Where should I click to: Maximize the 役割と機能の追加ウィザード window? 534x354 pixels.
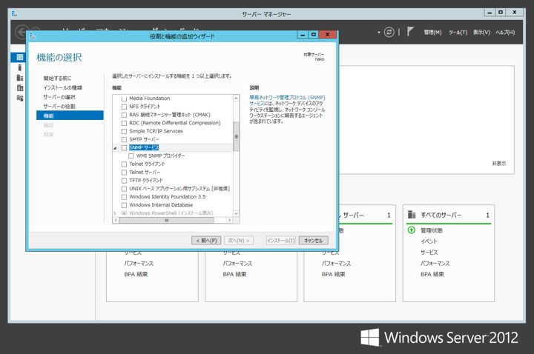point(313,34)
